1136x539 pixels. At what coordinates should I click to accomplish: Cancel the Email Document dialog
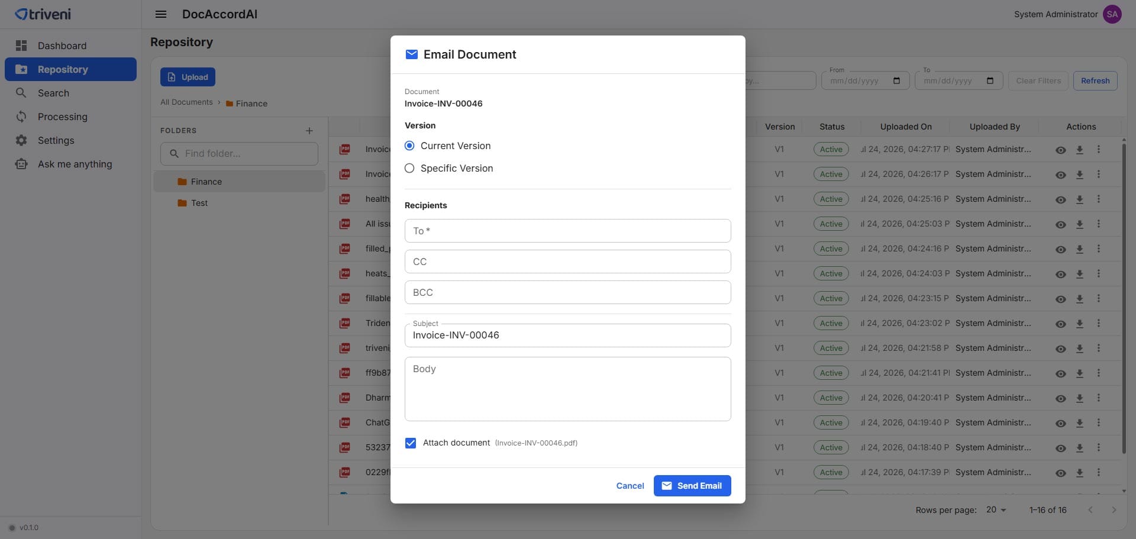(630, 486)
